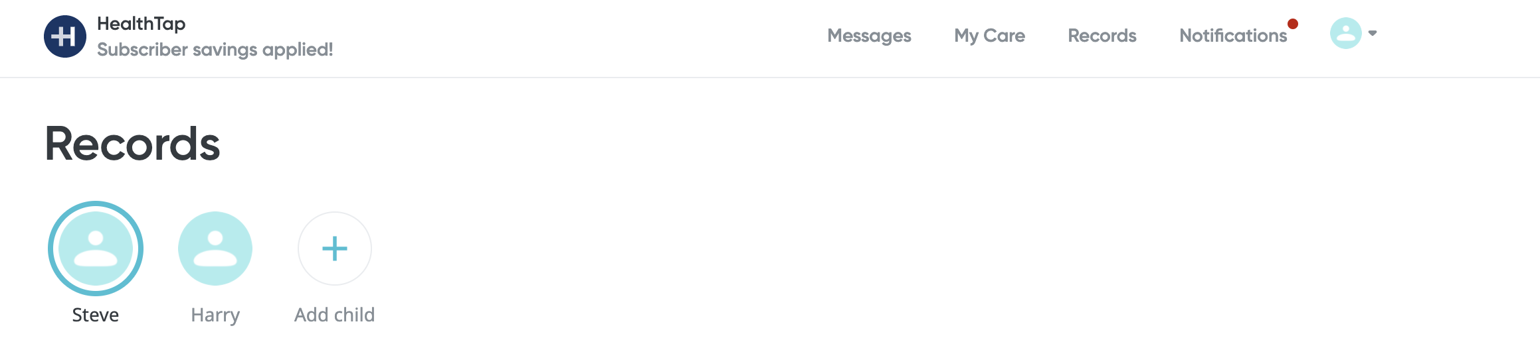This screenshot has height=338, width=1540.
Task: Click the highlighted ring around Steve's avatar
Action: 96,203
